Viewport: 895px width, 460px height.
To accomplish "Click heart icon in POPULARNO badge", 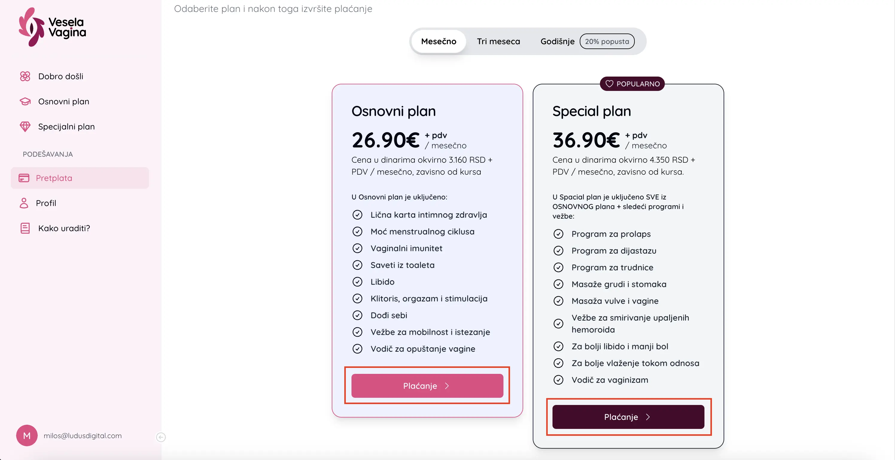I will pos(609,84).
